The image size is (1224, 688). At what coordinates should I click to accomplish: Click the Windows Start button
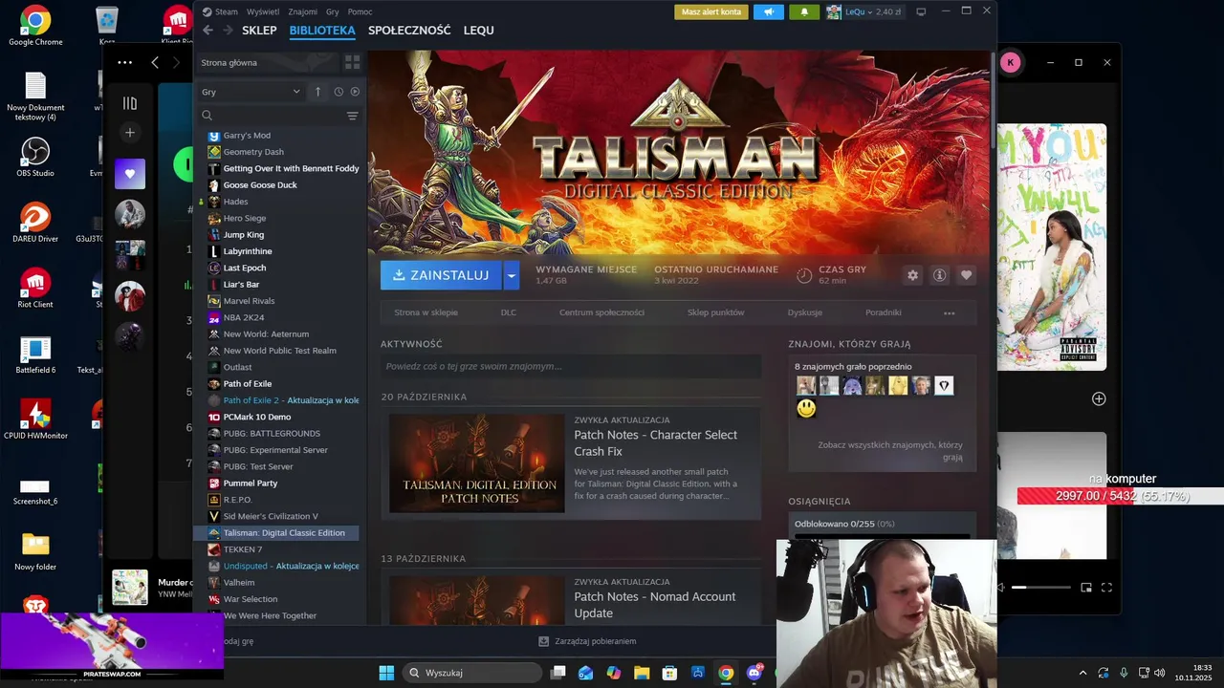click(x=386, y=673)
